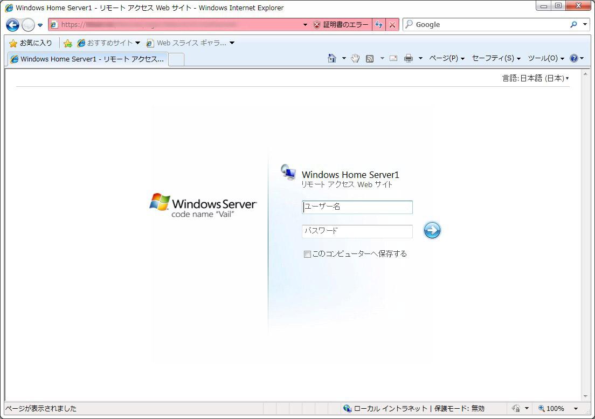Expand the zoom level dropdown arrow

(576, 409)
